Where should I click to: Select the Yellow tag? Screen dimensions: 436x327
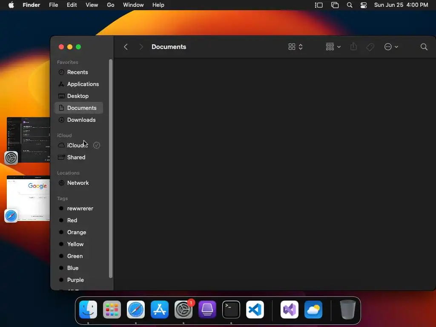pos(79,244)
